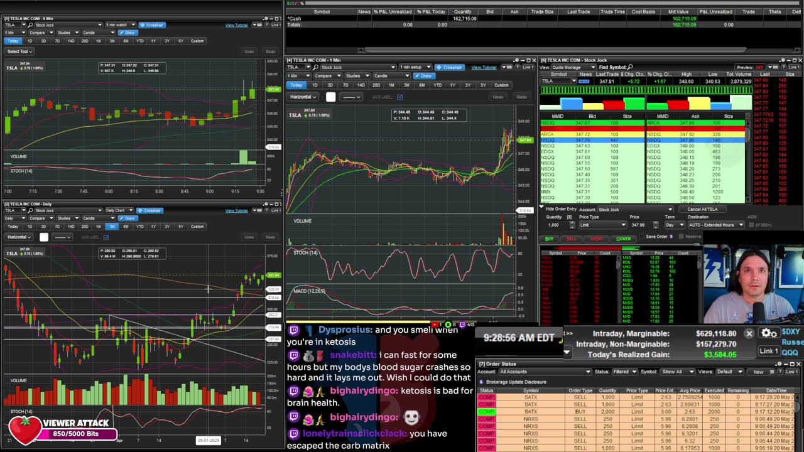Viewport: 804px width, 452px height.
Task: Click the green BUY button
Action: pos(550,239)
